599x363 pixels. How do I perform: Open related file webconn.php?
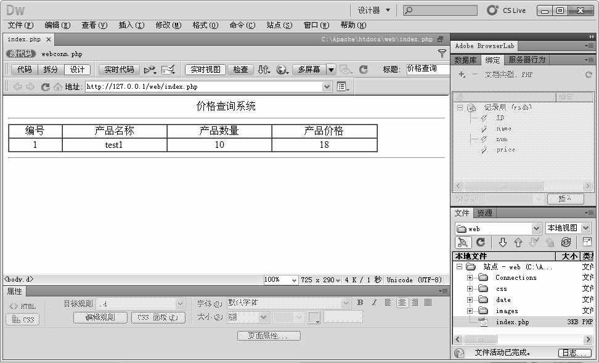[x=62, y=54]
